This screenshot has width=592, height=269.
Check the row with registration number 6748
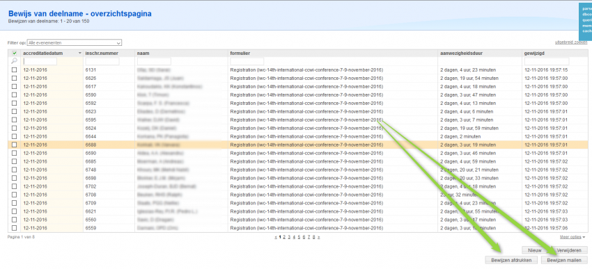tap(15, 170)
